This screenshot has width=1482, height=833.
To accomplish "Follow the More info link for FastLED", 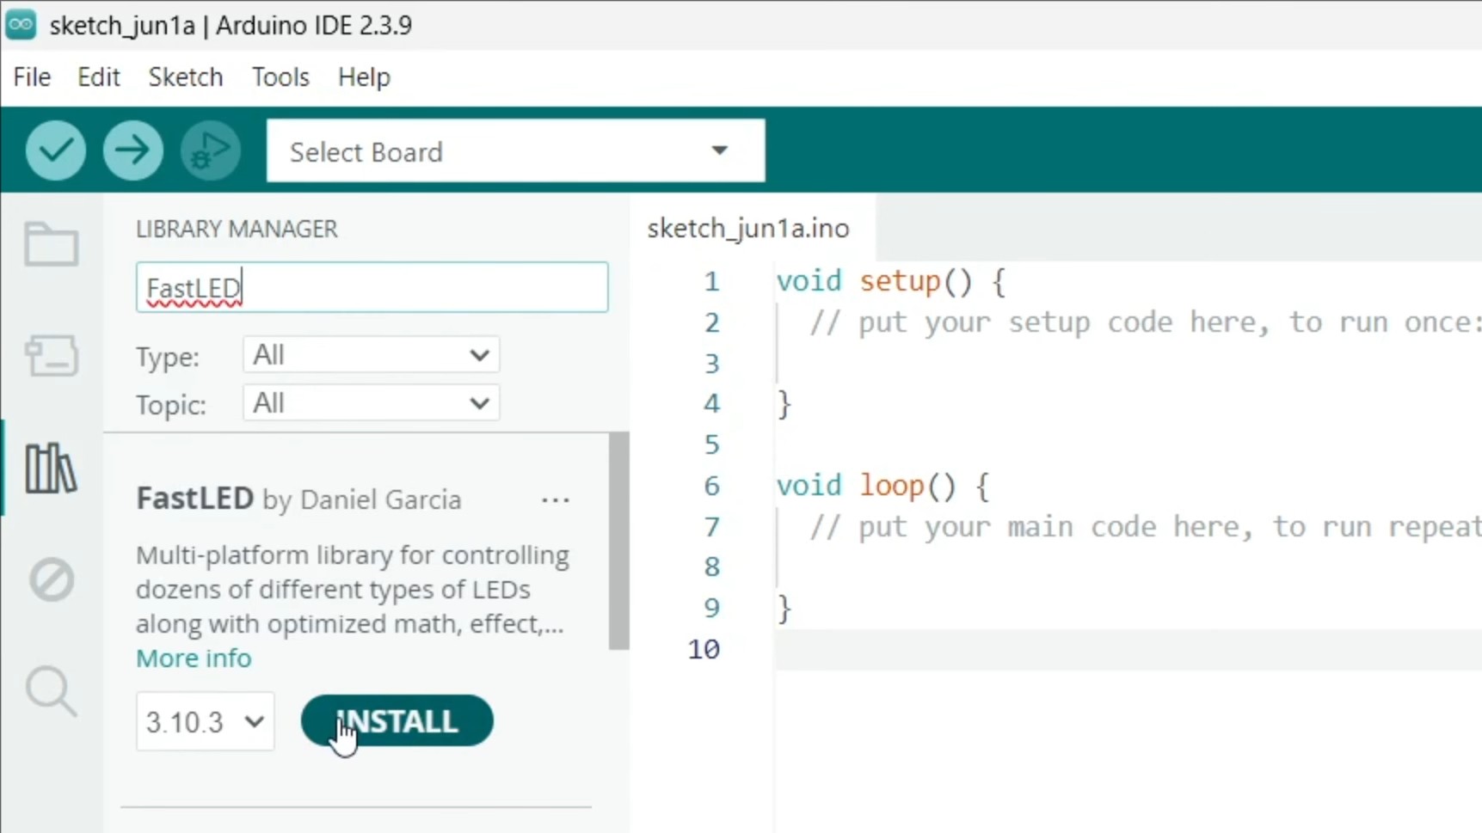I will tap(194, 658).
